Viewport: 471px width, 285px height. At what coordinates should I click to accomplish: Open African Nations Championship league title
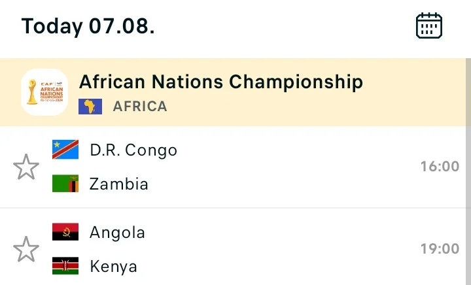[221, 82]
